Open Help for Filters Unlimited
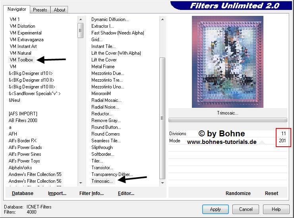294x218 pixels. pyautogui.click(x=276, y=209)
